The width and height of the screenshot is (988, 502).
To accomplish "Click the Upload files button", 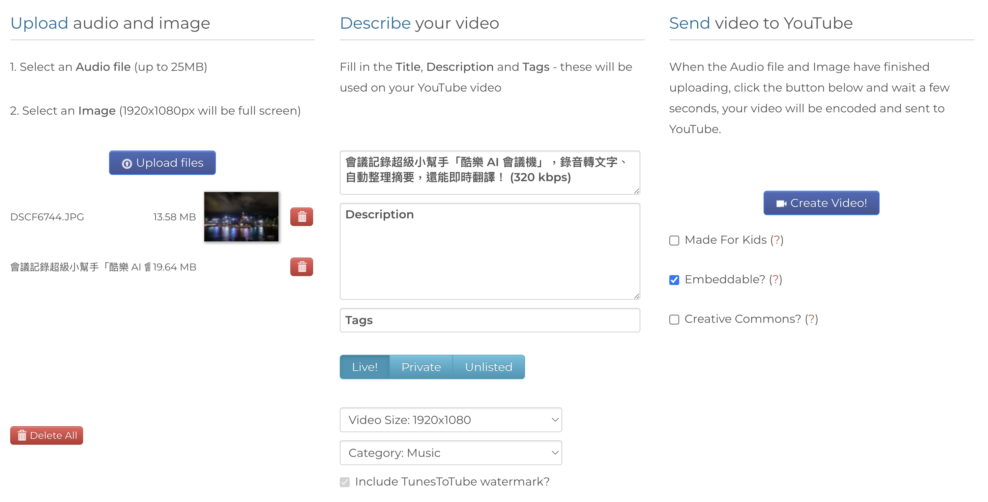I will click(162, 163).
